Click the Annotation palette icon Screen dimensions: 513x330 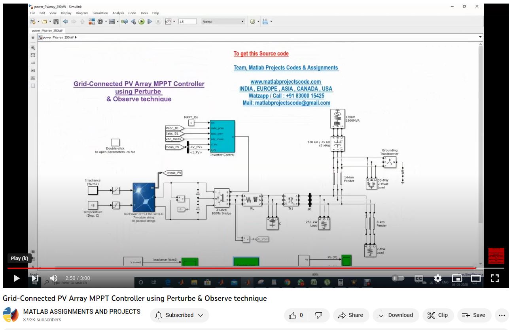(x=33, y=70)
